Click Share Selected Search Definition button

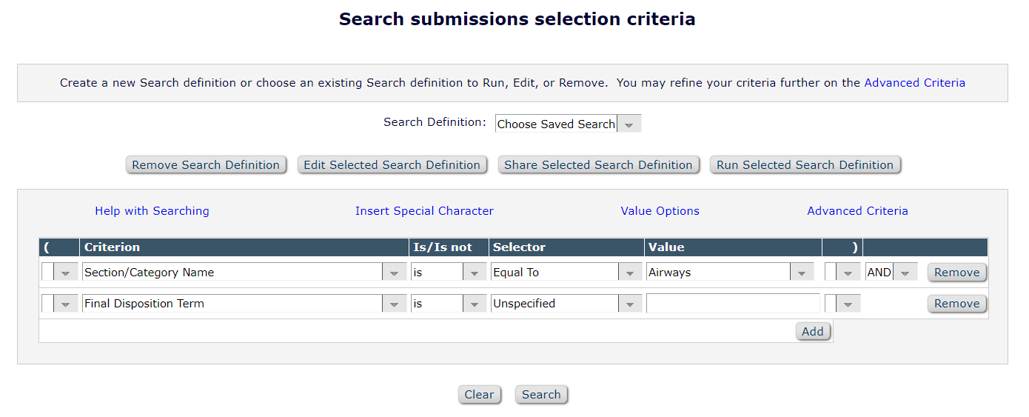pos(598,165)
